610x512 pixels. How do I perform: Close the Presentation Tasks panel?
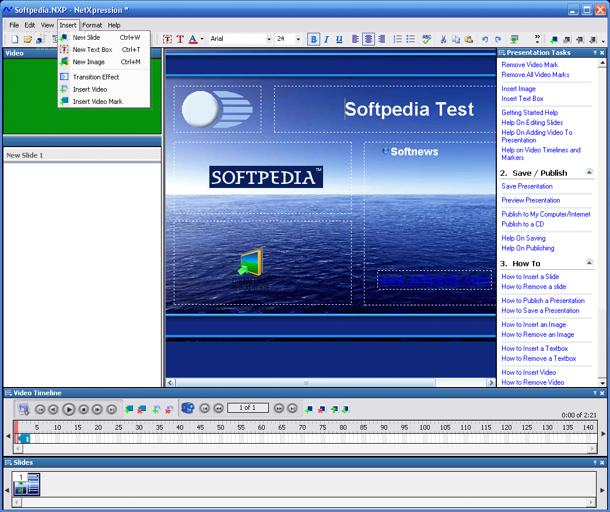click(x=602, y=53)
